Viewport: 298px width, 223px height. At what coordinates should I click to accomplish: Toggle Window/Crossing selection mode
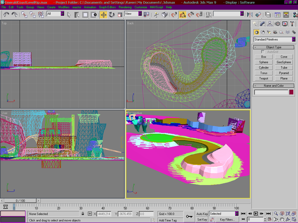[93, 15]
